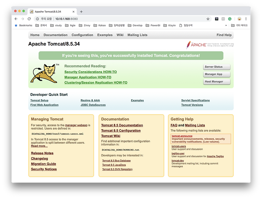Go forward with the forward arrow
The image size is (262, 199).
tap(23, 19)
